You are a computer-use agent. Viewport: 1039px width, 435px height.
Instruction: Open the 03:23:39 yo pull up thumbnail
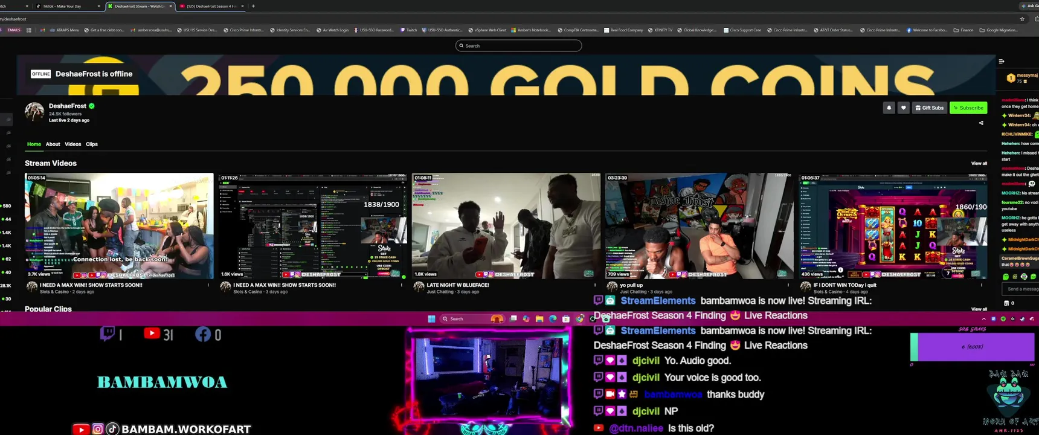[700, 226]
